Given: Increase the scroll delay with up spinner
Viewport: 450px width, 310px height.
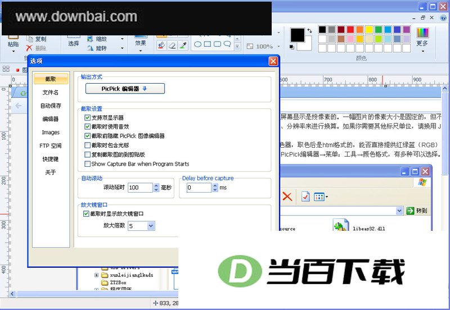Looking at the screenshot, I should click(x=156, y=185).
